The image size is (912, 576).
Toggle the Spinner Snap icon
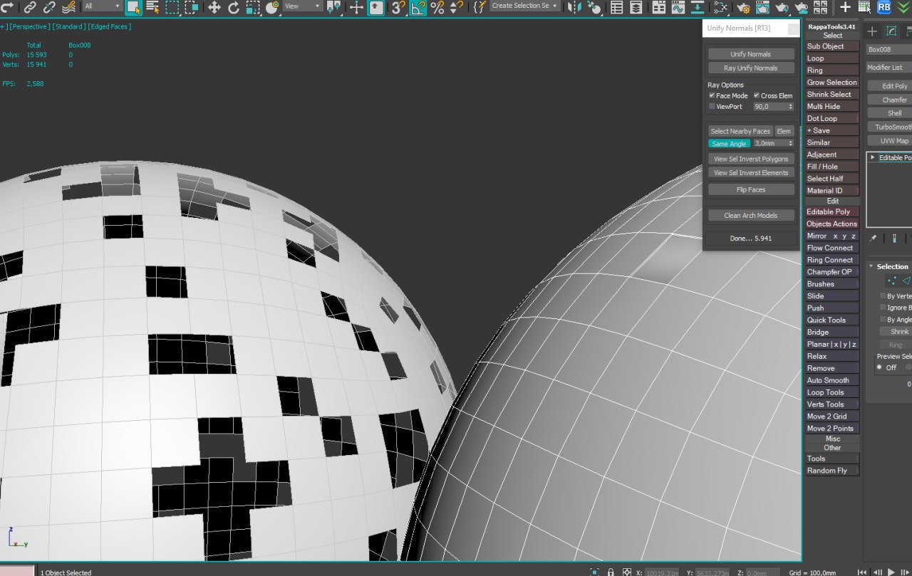pyautogui.click(x=456, y=7)
